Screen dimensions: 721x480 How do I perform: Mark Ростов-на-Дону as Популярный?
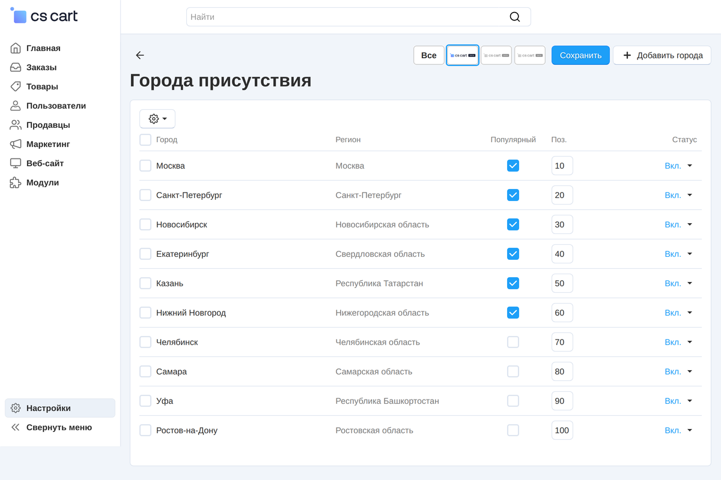pyautogui.click(x=513, y=430)
